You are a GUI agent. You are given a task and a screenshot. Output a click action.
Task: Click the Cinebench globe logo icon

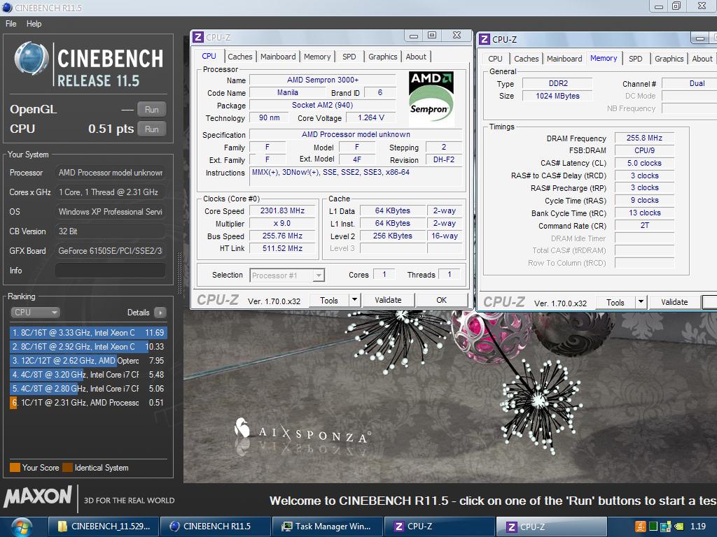[32, 59]
